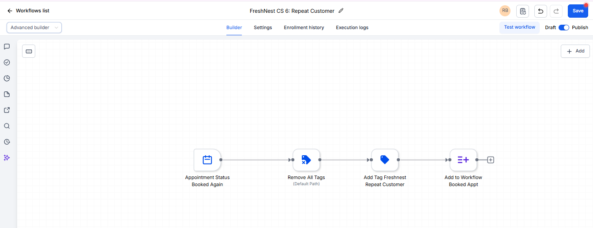
Task: Open the sticky note sidebar icon
Action: pyautogui.click(x=7, y=94)
